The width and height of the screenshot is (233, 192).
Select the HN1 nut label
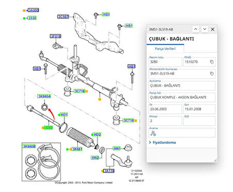coord(117,148)
